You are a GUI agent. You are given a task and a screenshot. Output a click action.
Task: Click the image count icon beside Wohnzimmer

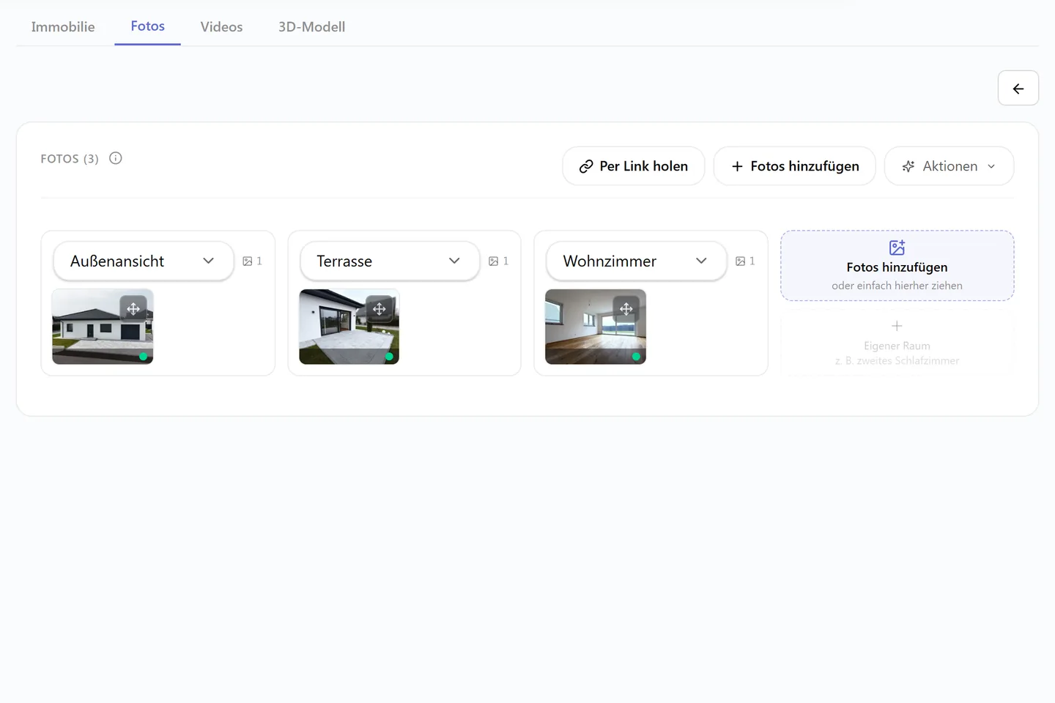[x=741, y=261]
